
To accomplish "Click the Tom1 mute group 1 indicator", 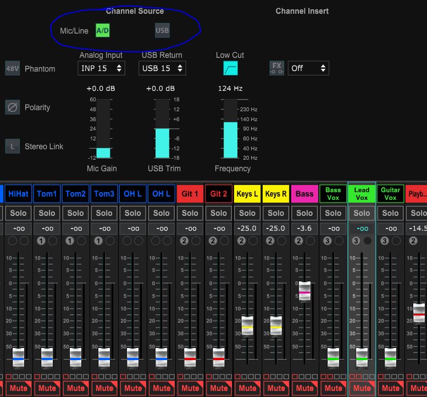I will tap(41, 241).
